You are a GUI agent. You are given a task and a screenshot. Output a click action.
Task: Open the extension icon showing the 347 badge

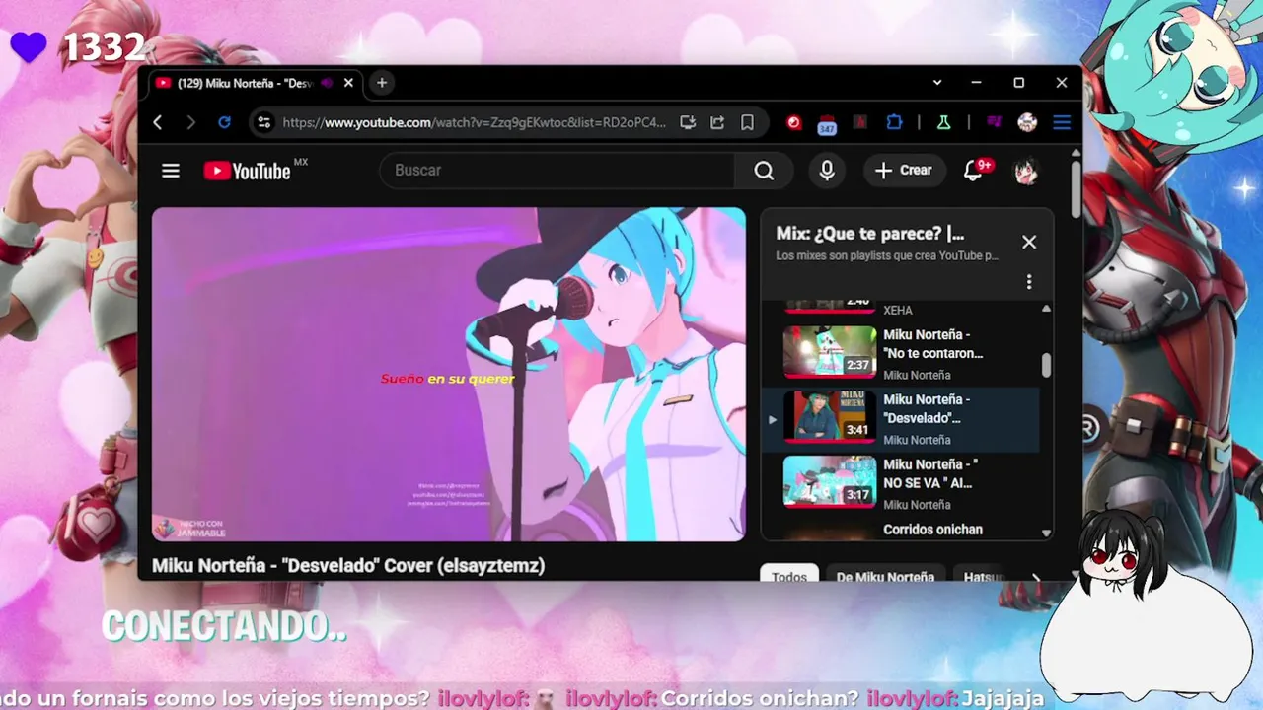point(827,124)
